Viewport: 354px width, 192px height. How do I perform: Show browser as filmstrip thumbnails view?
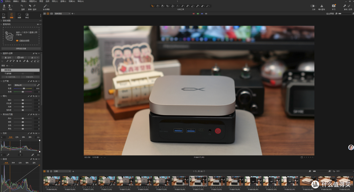coord(45,171)
